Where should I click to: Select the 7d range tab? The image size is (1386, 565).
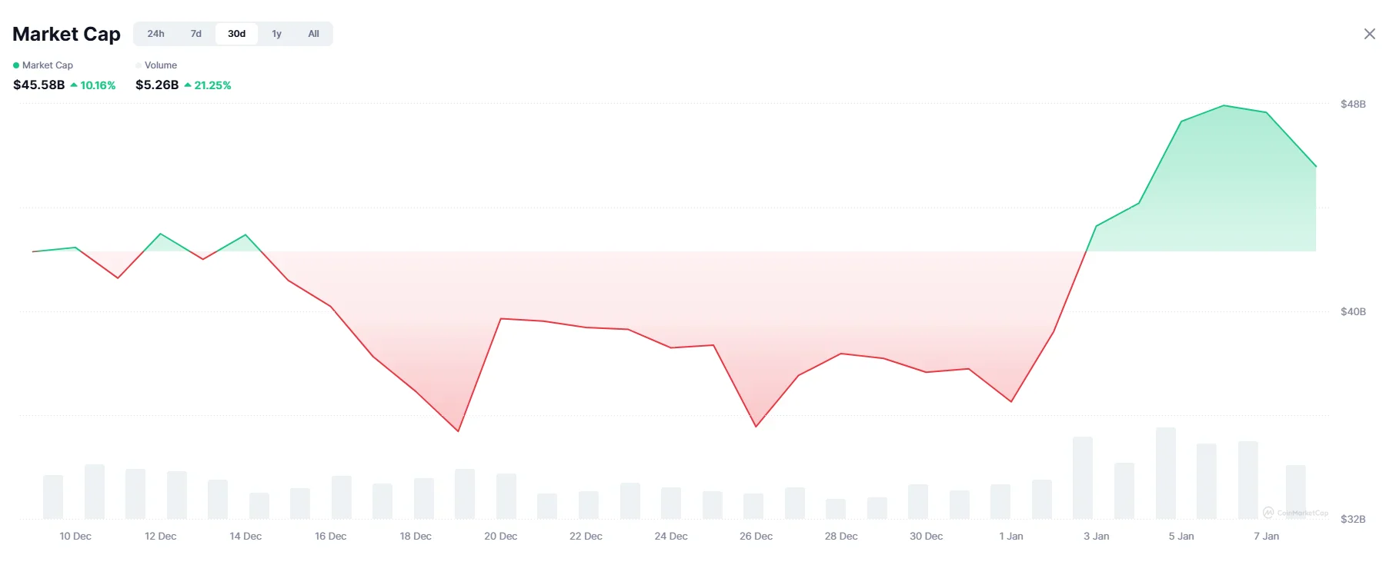click(x=196, y=34)
